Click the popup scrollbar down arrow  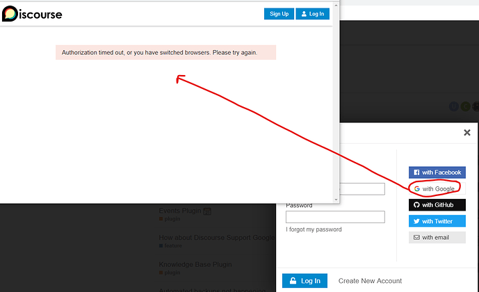click(336, 200)
